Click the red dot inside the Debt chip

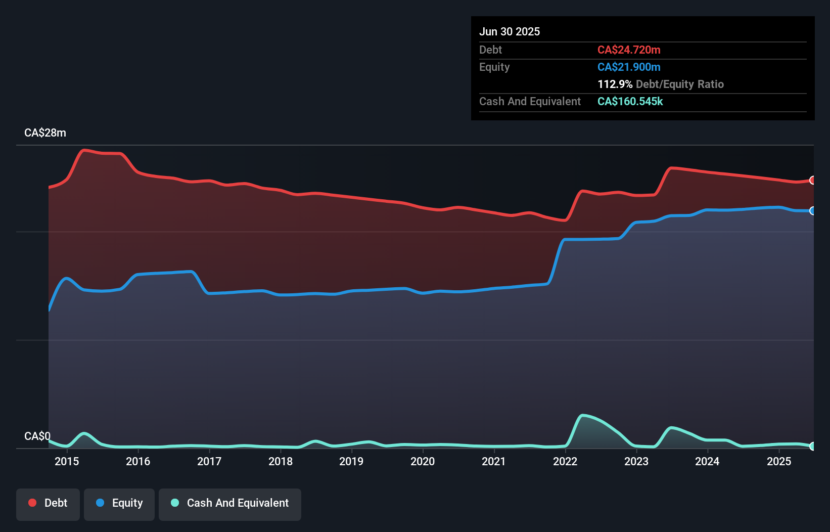[x=31, y=503]
